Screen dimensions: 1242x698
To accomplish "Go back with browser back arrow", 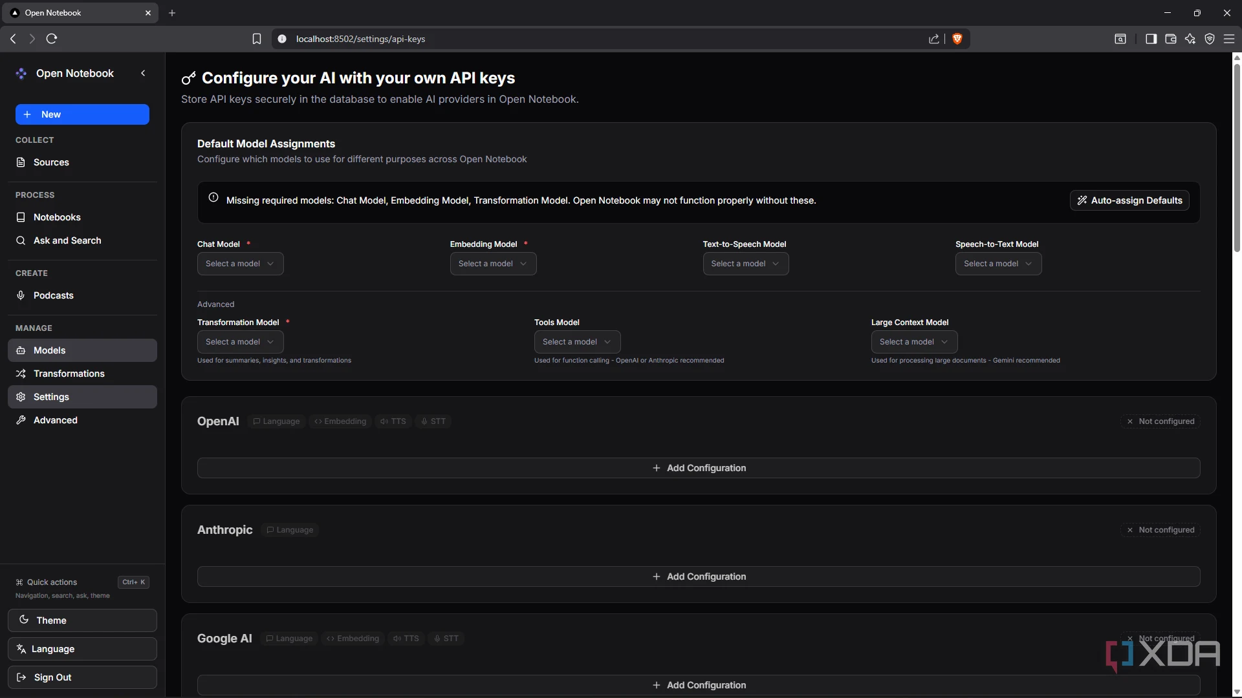I will (13, 39).
